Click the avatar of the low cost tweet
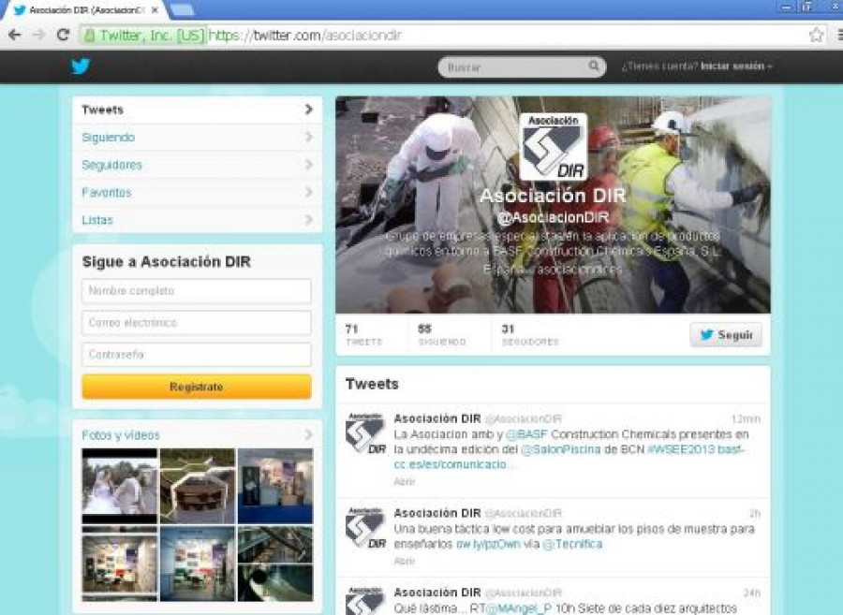843x615 pixels. click(x=365, y=528)
